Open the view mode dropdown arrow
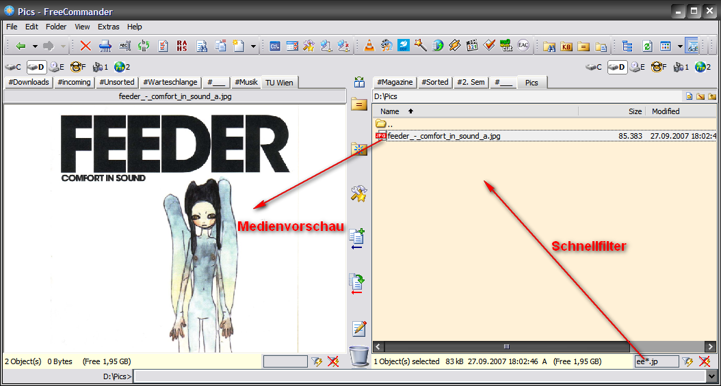 coord(680,46)
